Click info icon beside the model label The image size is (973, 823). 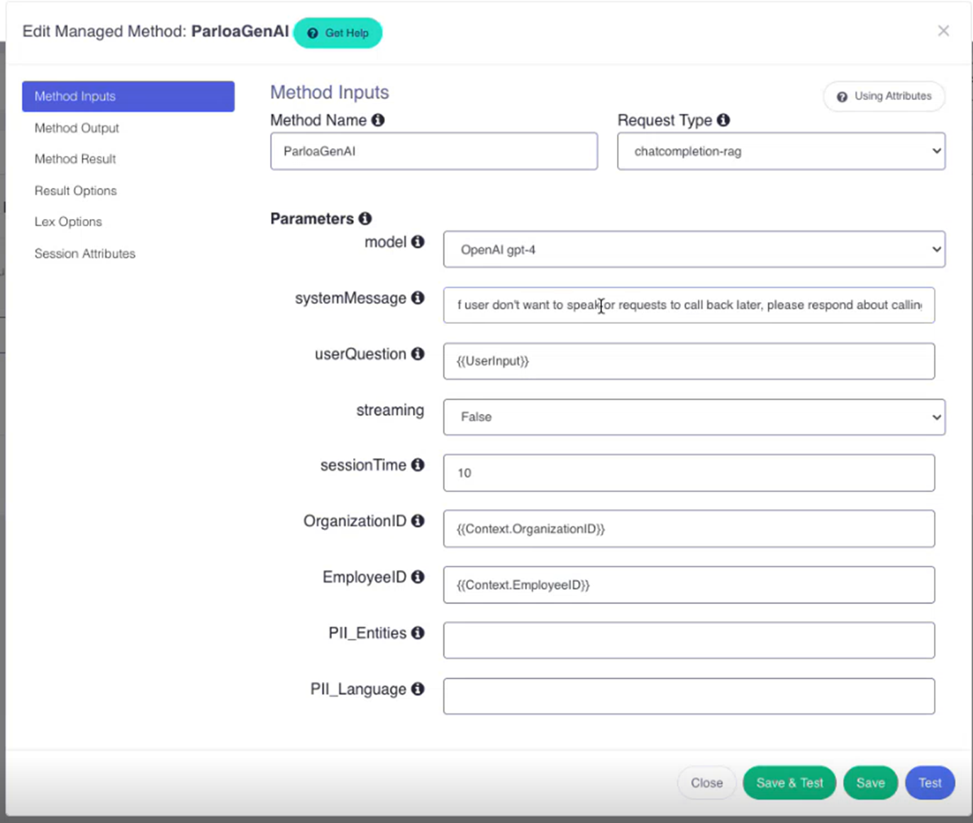tap(418, 242)
